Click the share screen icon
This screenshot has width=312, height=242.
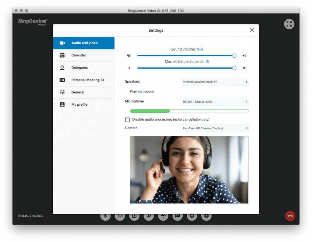point(134,216)
